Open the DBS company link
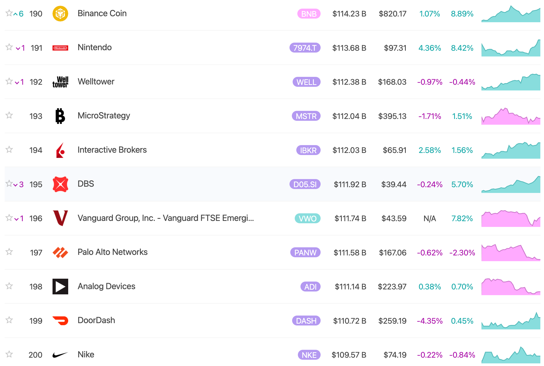The width and height of the screenshot is (544, 366). pyautogui.click(x=86, y=184)
